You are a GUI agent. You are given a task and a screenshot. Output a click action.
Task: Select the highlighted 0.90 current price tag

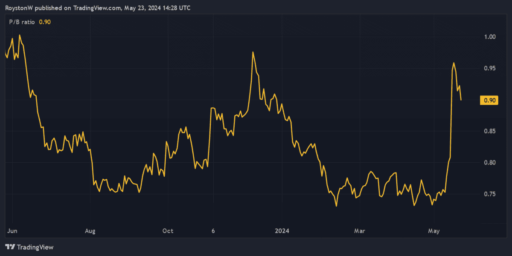(488, 101)
